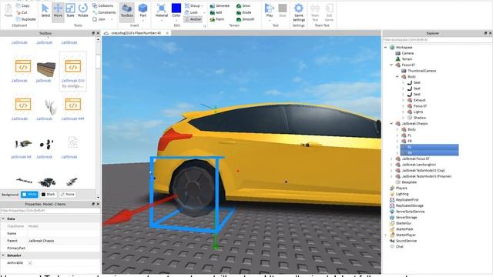The image size is (493, 277).
Task: Select ThumbnailCamera in Explorer
Action: (x=421, y=71)
